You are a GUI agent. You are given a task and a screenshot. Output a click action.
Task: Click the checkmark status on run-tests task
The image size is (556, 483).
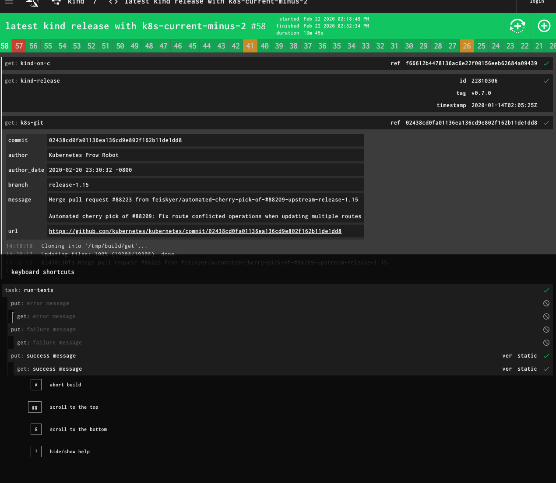pos(546,290)
